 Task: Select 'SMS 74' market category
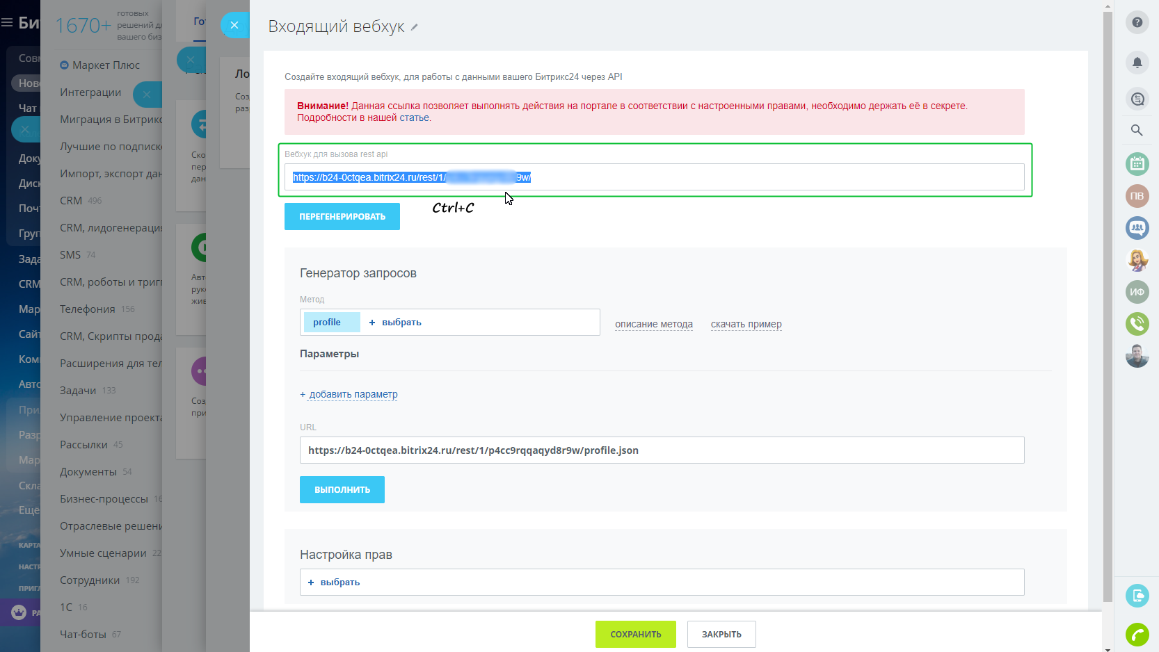[78, 254]
